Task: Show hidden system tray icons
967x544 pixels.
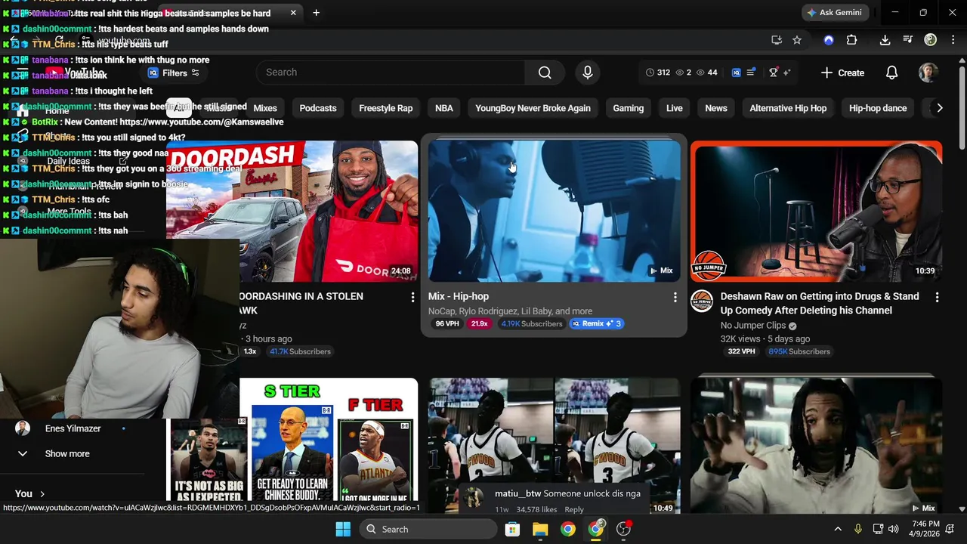Action: pos(837,529)
